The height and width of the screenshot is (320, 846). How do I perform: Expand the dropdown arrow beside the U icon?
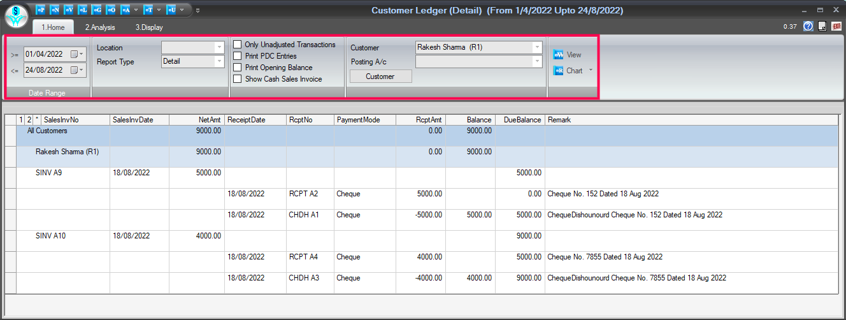(x=182, y=10)
